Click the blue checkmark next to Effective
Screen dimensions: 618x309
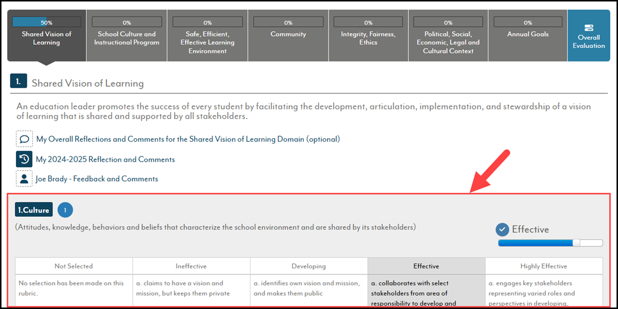tap(502, 229)
